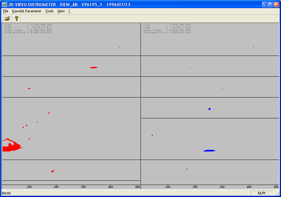Click the round blue drop in right panel
281x197 pixels.
(209, 109)
